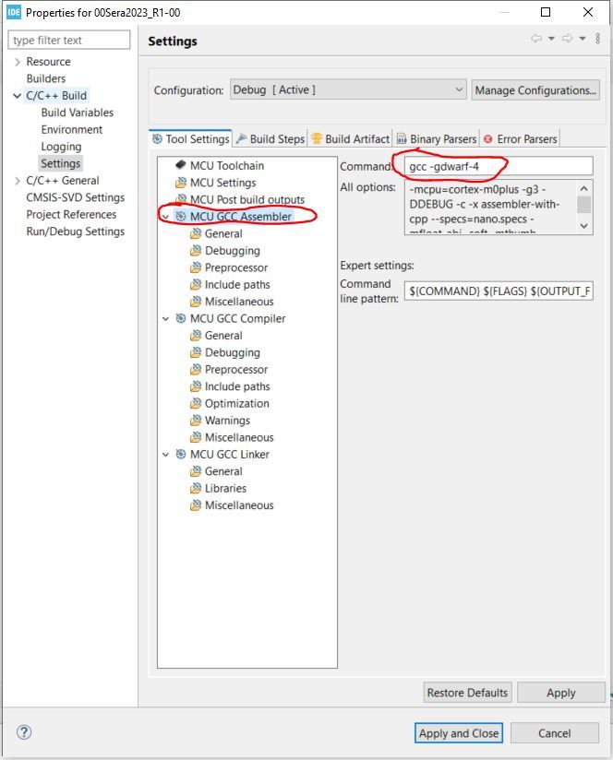Click the Cancel button
Screen dimensions: 613x760
point(554,733)
